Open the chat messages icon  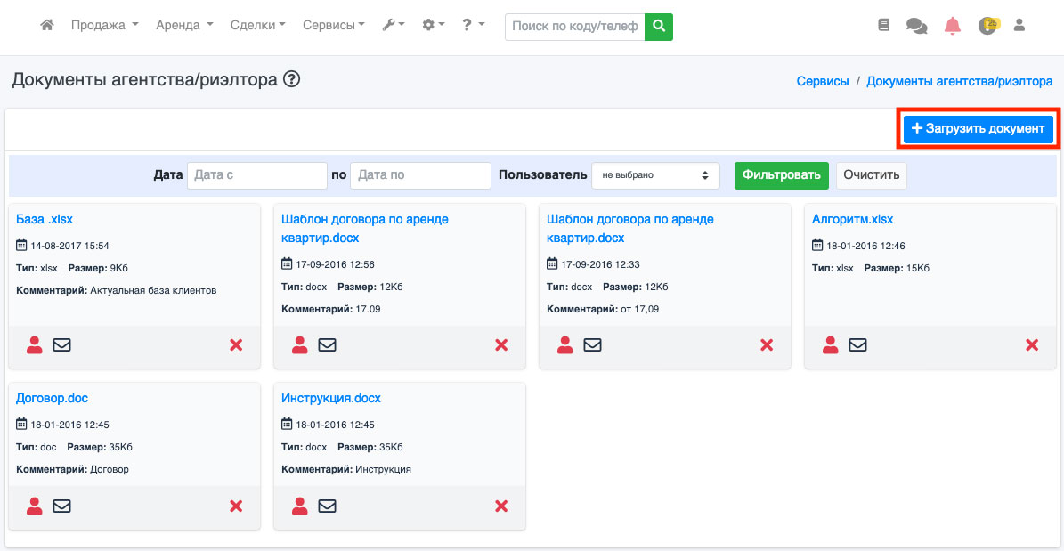point(916,26)
